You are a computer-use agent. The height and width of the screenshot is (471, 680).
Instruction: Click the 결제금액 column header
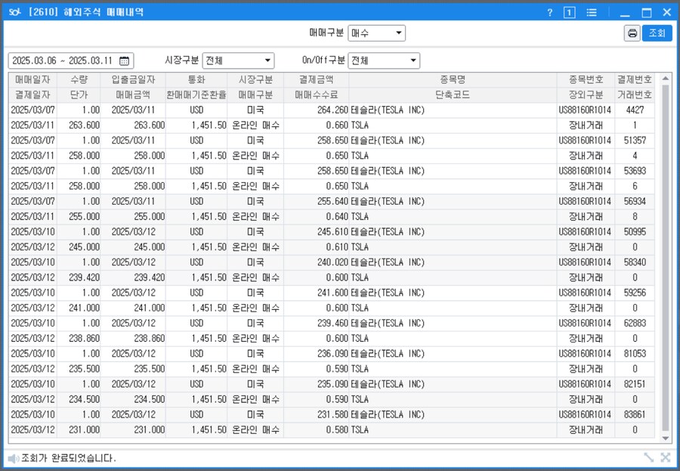(316, 80)
